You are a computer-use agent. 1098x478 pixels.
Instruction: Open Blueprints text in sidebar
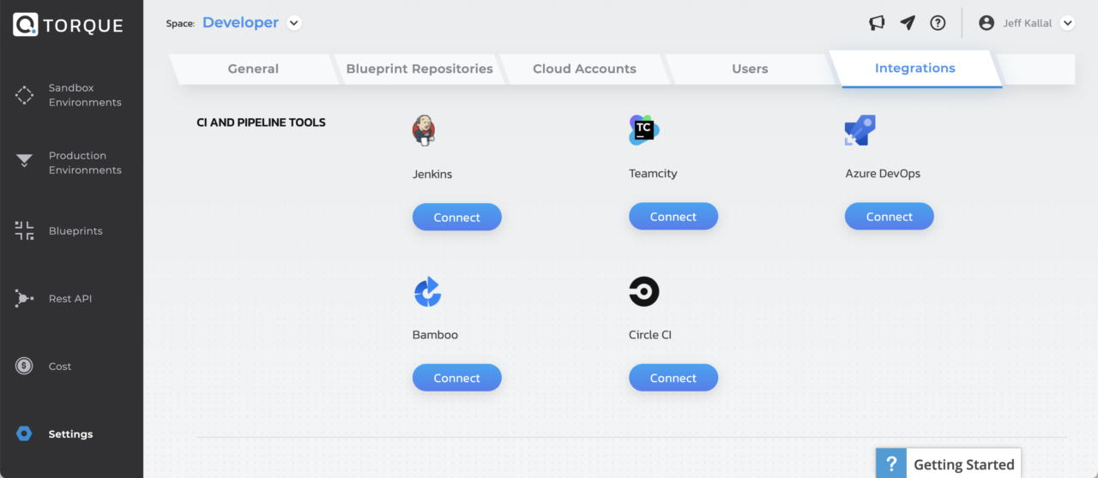tap(75, 231)
